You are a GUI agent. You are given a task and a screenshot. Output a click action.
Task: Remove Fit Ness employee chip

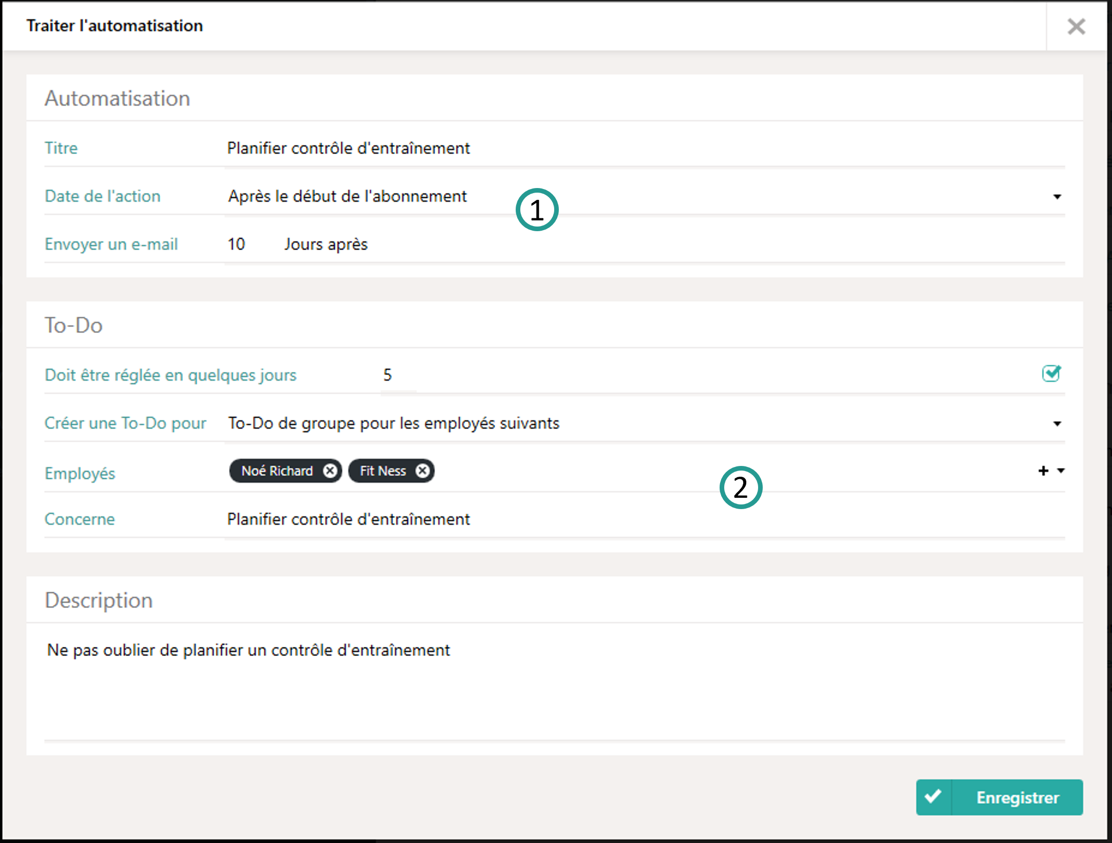(x=422, y=471)
